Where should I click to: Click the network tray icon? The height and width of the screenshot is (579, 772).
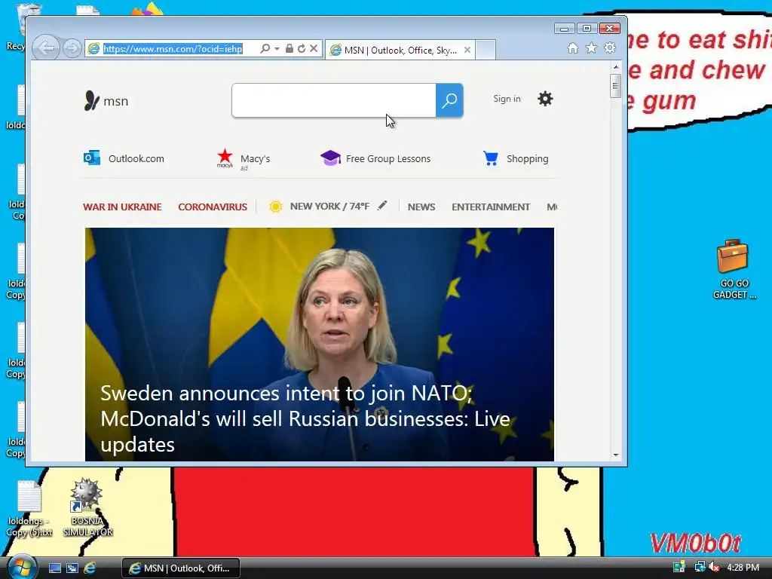point(700,567)
